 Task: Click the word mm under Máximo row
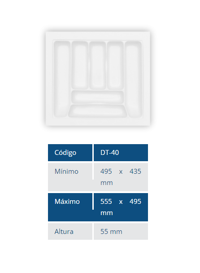(107, 213)
